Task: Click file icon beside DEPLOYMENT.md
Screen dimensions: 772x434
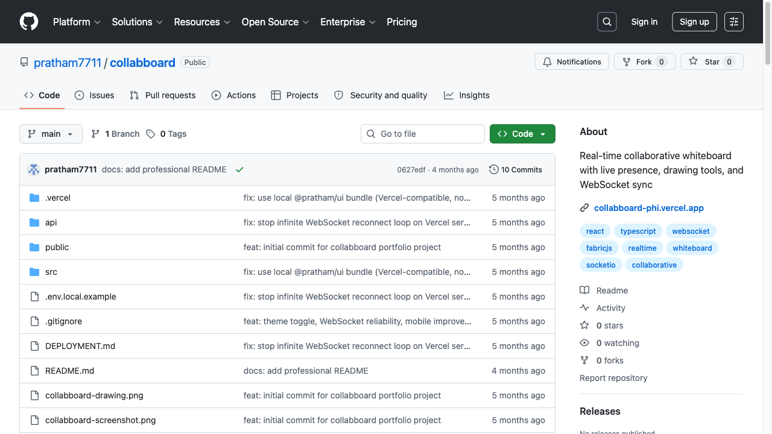Action: (34, 346)
